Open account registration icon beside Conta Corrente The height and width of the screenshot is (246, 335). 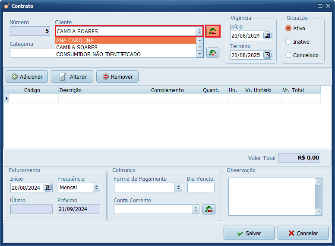click(209, 209)
